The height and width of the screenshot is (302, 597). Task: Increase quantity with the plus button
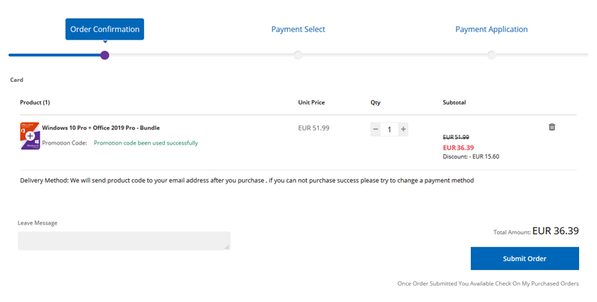click(403, 129)
